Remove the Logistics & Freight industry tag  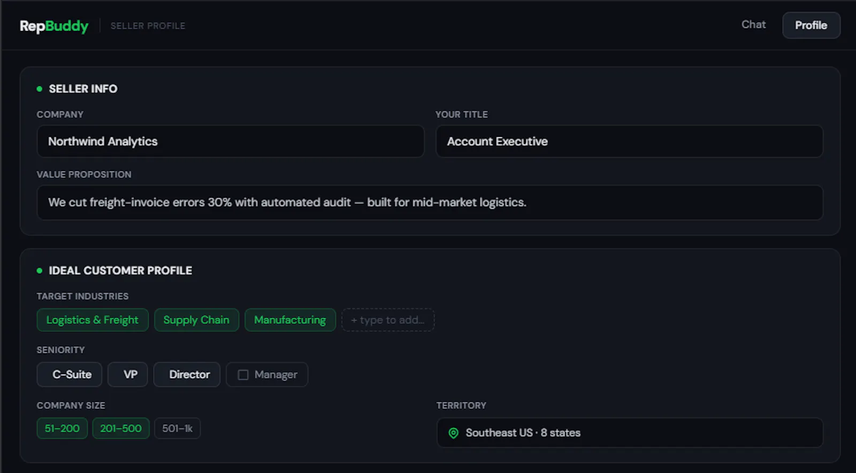pyautogui.click(x=93, y=320)
